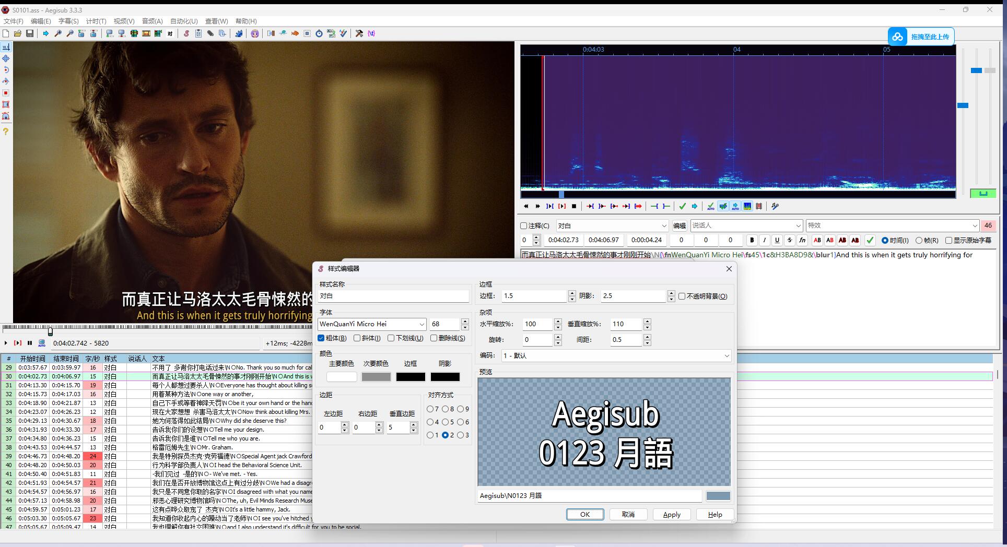Click the Zoom in video magnifier icon
Viewport: 1007px width, 547px height.
(58, 33)
